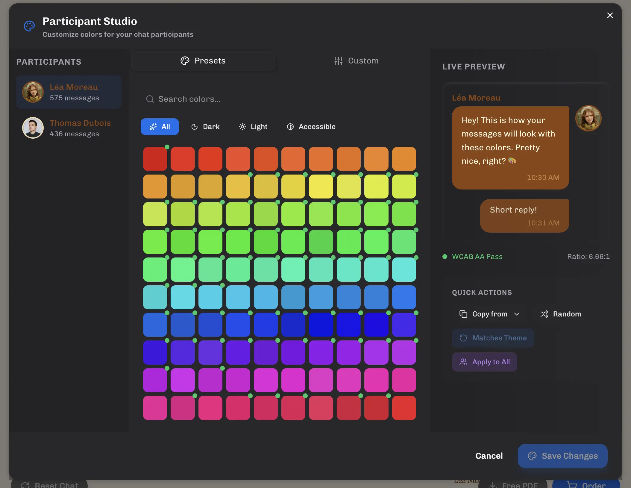Click the WCAG AA Pass status text
This screenshot has height=488, width=631.
[x=477, y=257]
